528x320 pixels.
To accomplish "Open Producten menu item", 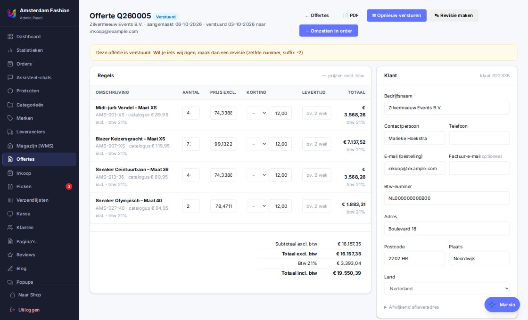I will pyautogui.click(x=40, y=91).
